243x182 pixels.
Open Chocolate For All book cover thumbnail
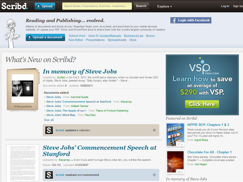pyautogui.click(x=175, y=162)
